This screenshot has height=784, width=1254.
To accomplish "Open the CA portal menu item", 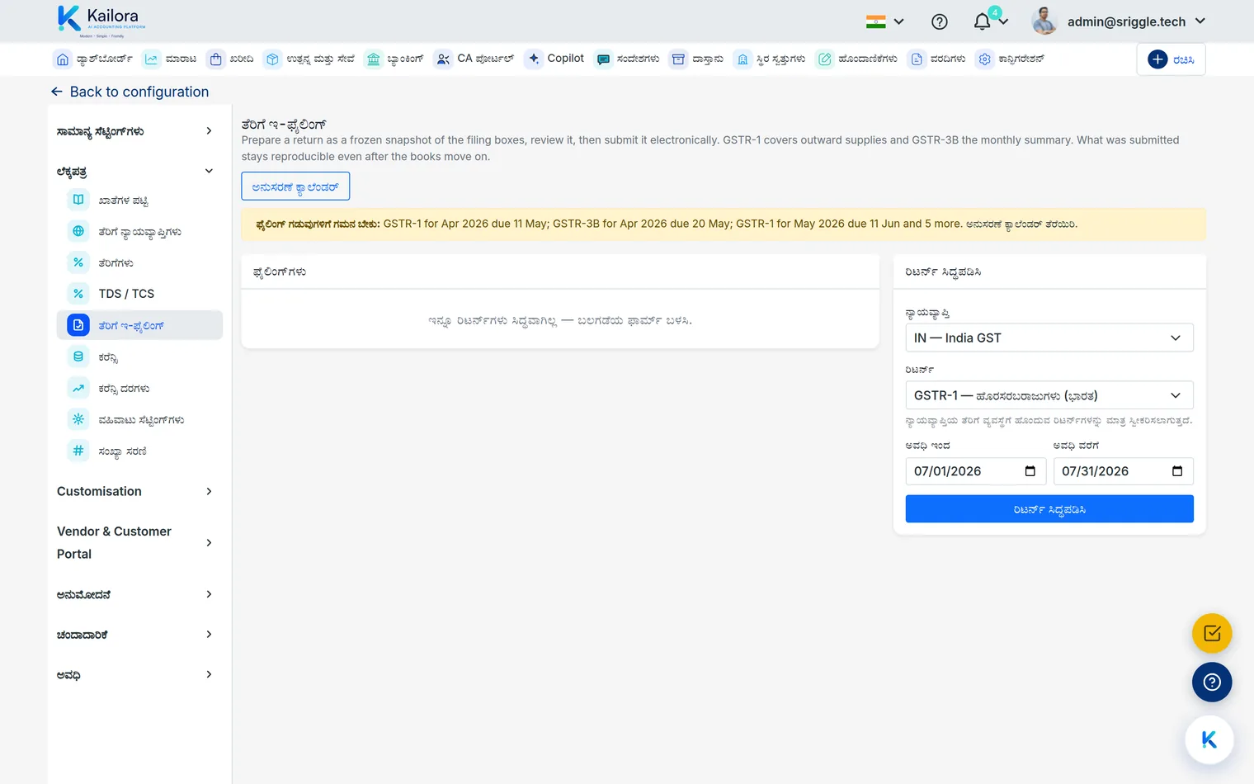I will click(474, 59).
